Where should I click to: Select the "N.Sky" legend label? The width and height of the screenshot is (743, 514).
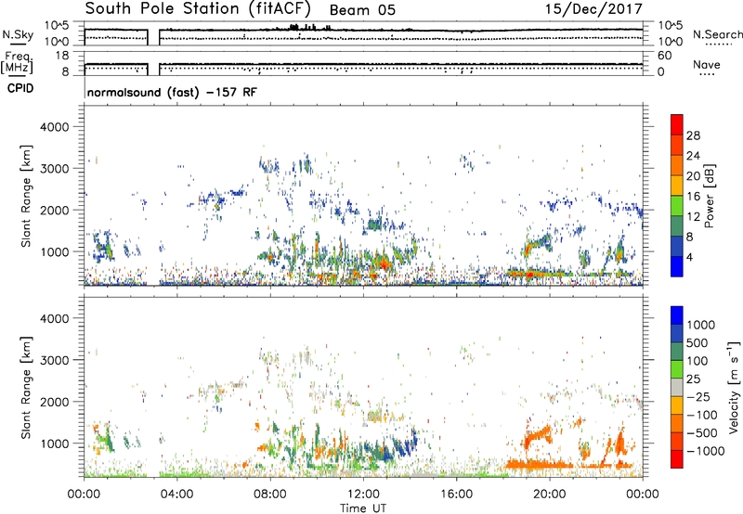(x=18, y=34)
